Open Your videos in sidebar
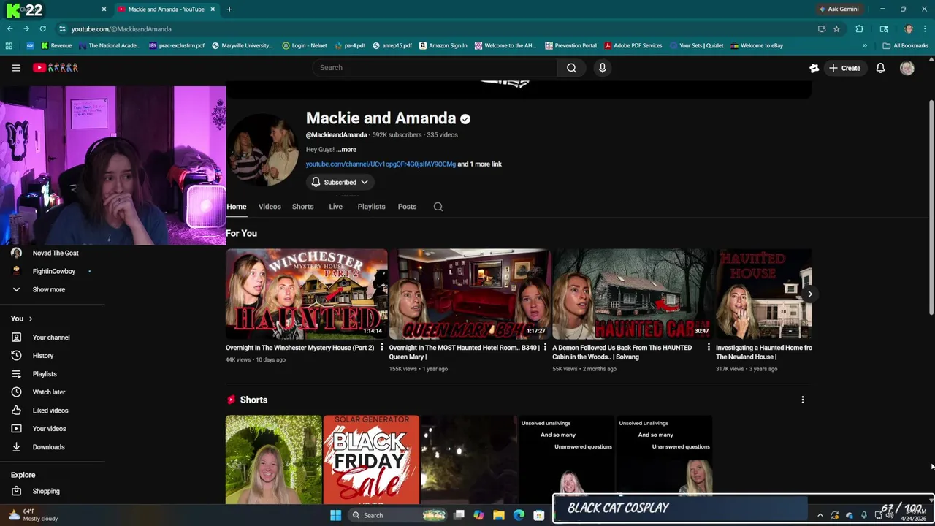Image resolution: width=935 pixels, height=526 pixels. click(49, 429)
